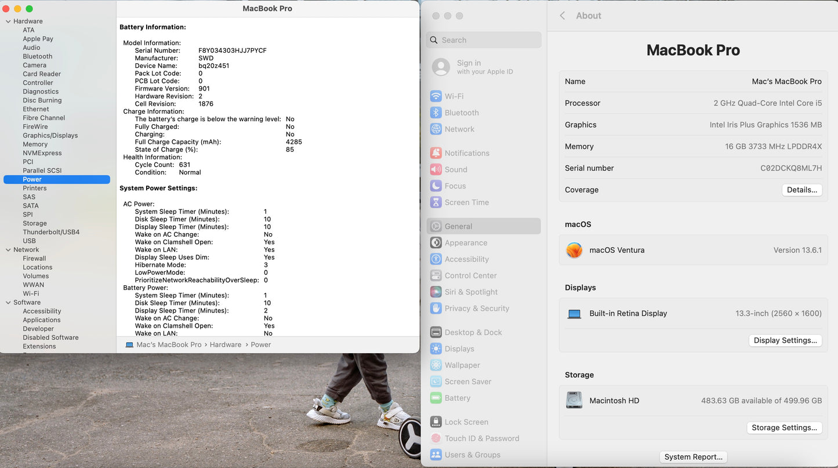Open the Sound settings icon

point(436,169)
